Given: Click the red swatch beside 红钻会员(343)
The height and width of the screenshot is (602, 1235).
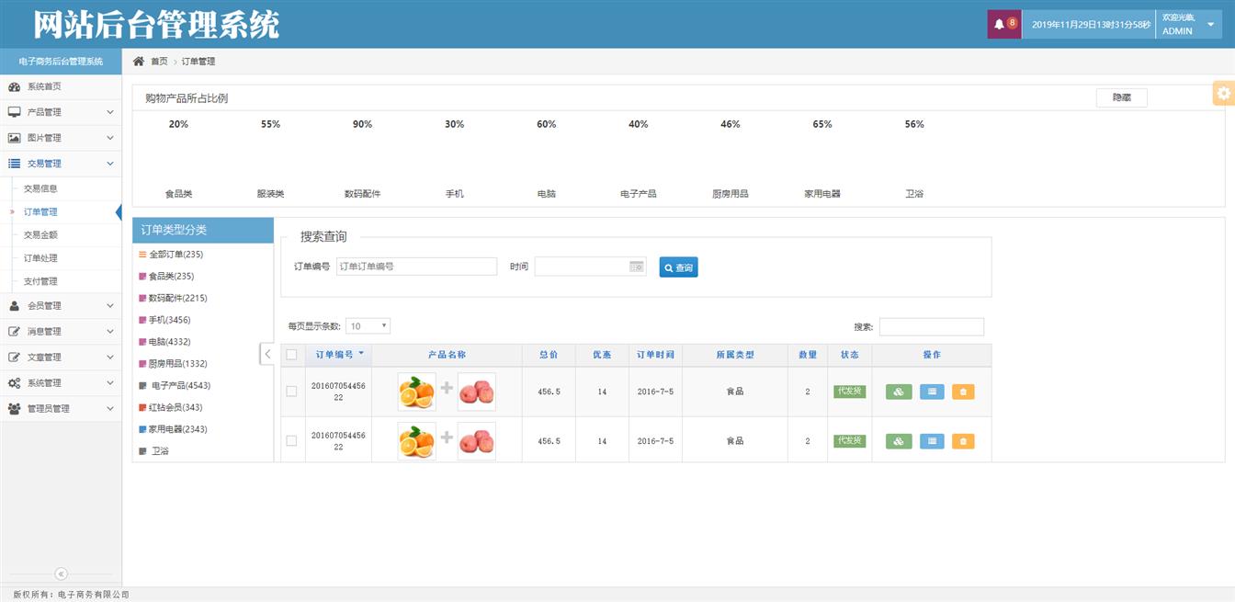Looking at the screenshot, I should [142, 408].
